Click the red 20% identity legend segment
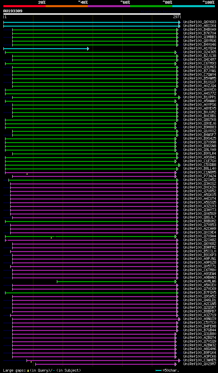The image size is (218, 373). click(25, 6)
